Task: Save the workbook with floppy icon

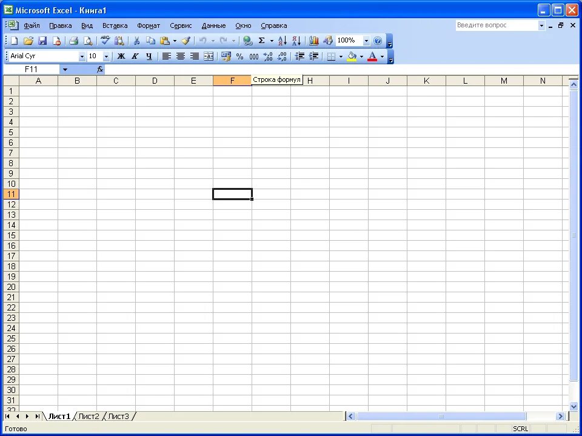Action: tap(42, 41)
